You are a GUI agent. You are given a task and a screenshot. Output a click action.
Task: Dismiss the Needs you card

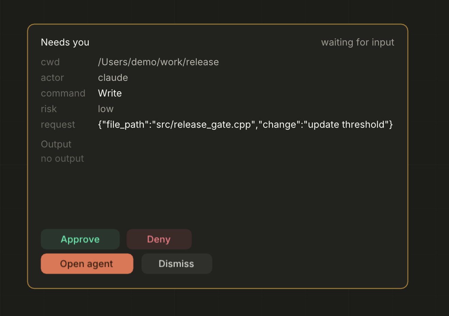click(x=177, y=264)
